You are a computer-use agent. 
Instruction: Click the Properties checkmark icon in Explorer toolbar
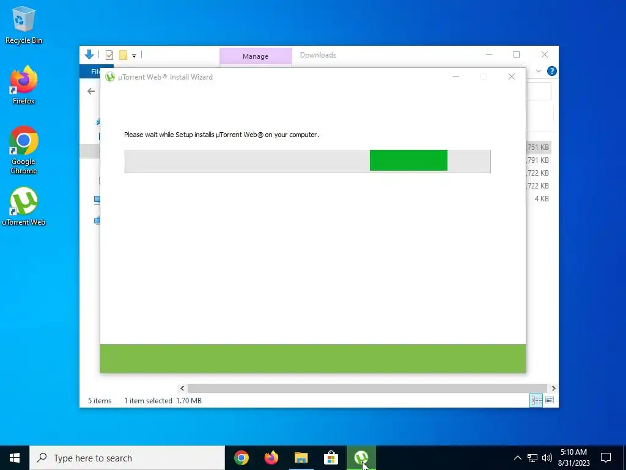coord(109,55)
